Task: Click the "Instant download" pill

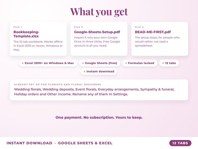Action: (x=99, y=71)
